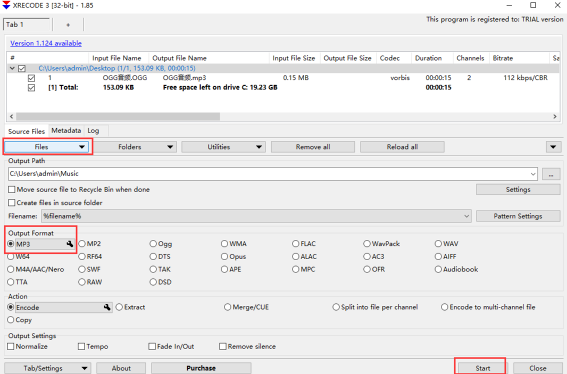Open the Utilities dropdown menu
567x374 pixels.
223,147
